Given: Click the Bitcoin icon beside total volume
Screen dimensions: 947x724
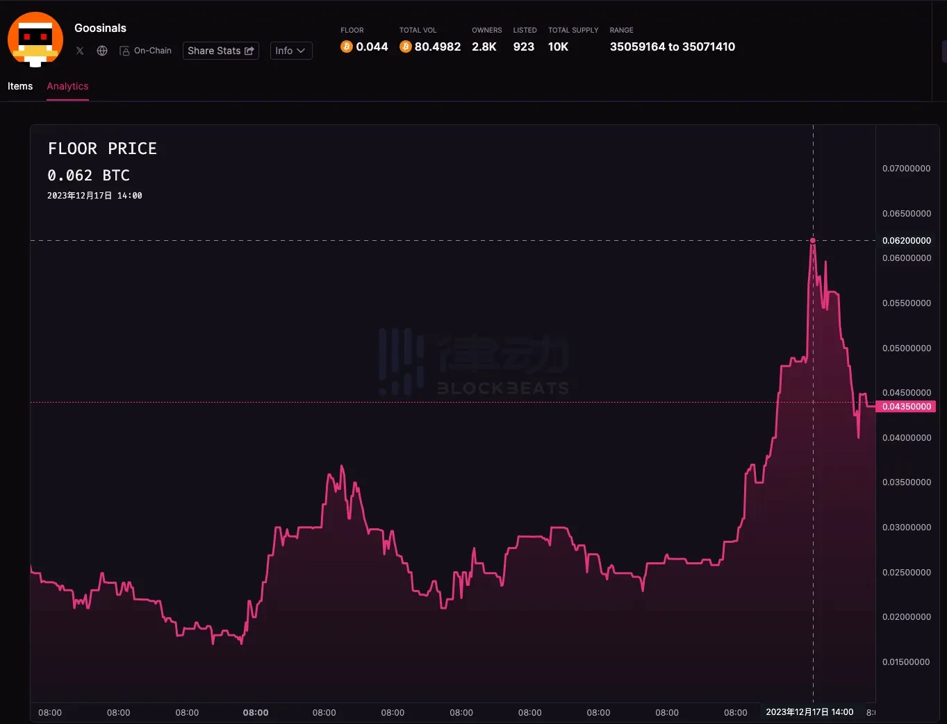Looking at the screenshot, I should pyautogui.click(x=405, y=47).
